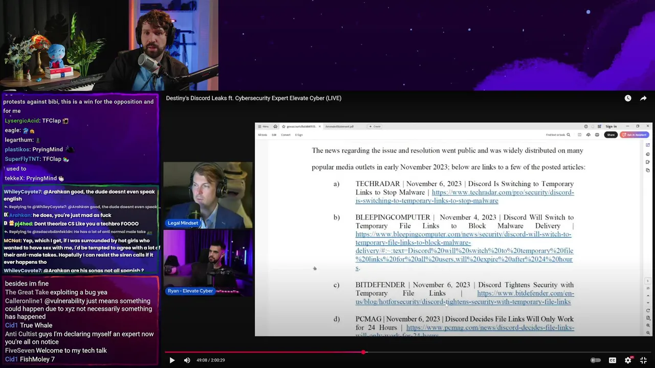Go to next page with down chevron
The height and width of the screenshot is (368, 655).
click(x=648, y=302)
